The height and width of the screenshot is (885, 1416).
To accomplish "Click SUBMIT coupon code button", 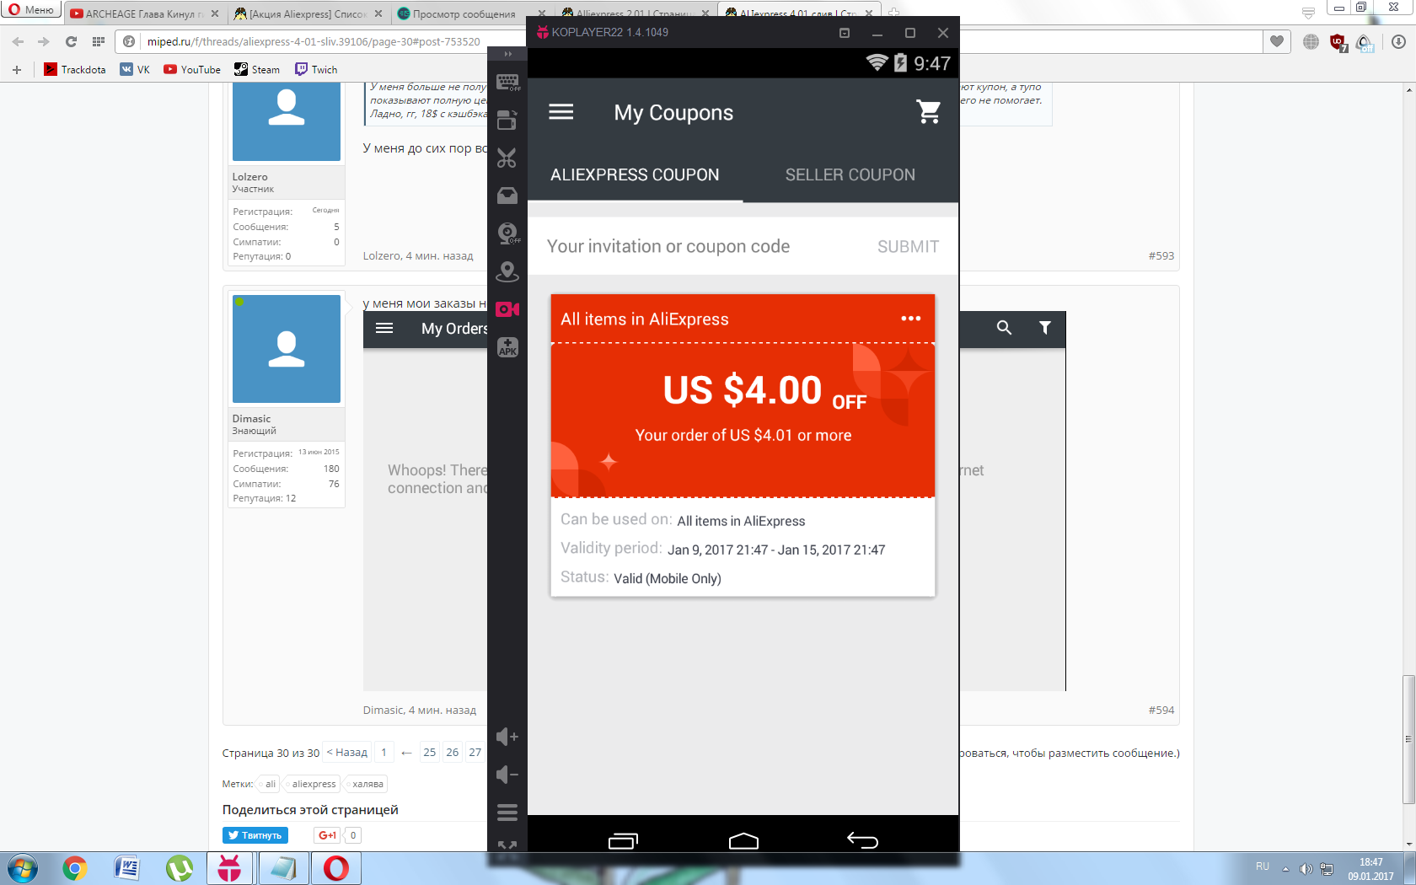I will click(908, 246).
